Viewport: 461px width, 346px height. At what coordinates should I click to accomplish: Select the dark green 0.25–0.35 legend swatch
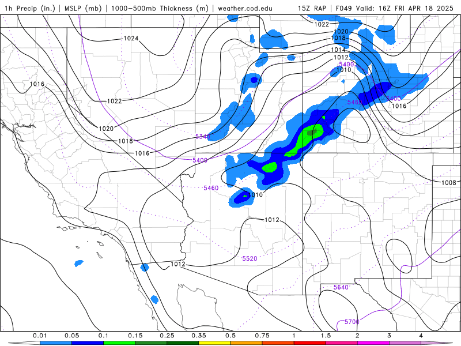[183, 343]
